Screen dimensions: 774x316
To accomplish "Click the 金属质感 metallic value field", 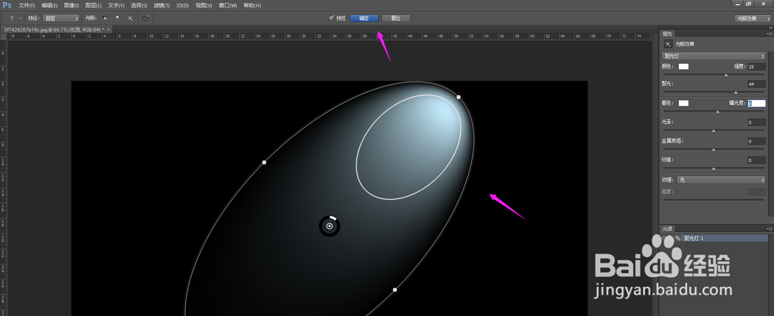I will click(757, 141).
